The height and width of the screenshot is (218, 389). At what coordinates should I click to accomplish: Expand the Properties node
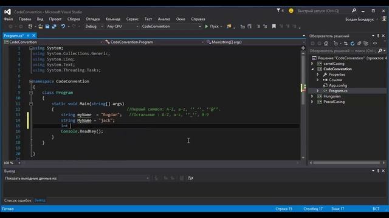pyautogui.click(x=317, y=74)
